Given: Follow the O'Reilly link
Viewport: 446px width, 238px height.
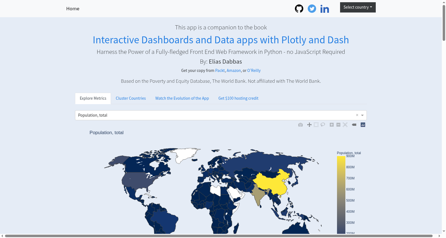Looking at the screenshot, I should (254, 71).
